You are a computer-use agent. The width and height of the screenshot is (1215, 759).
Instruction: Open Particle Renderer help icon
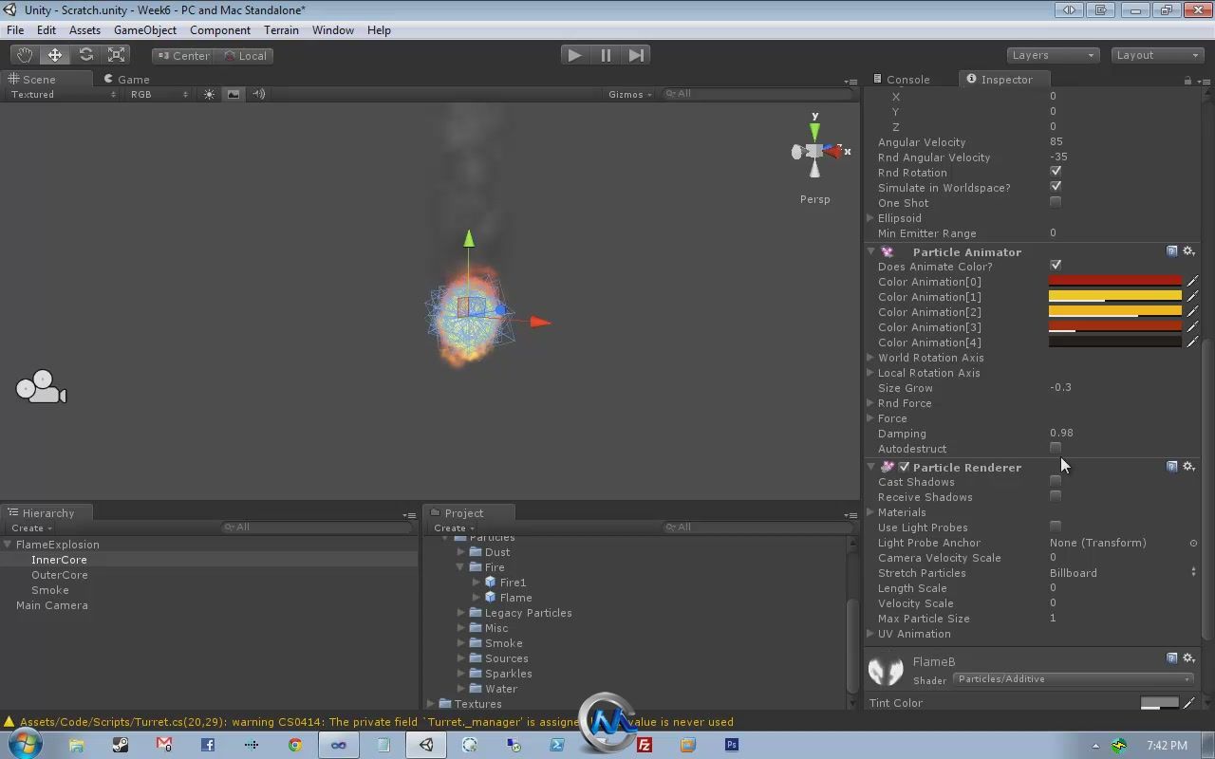coord(1172,467)
